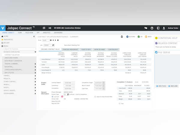Click the OK button
The image size is (180, 135).
point(140,37)
